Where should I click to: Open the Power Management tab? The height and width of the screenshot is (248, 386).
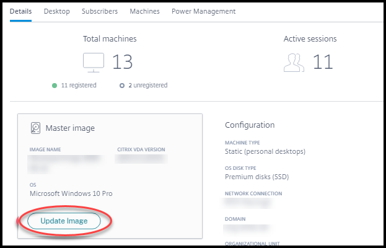[204, 11]
